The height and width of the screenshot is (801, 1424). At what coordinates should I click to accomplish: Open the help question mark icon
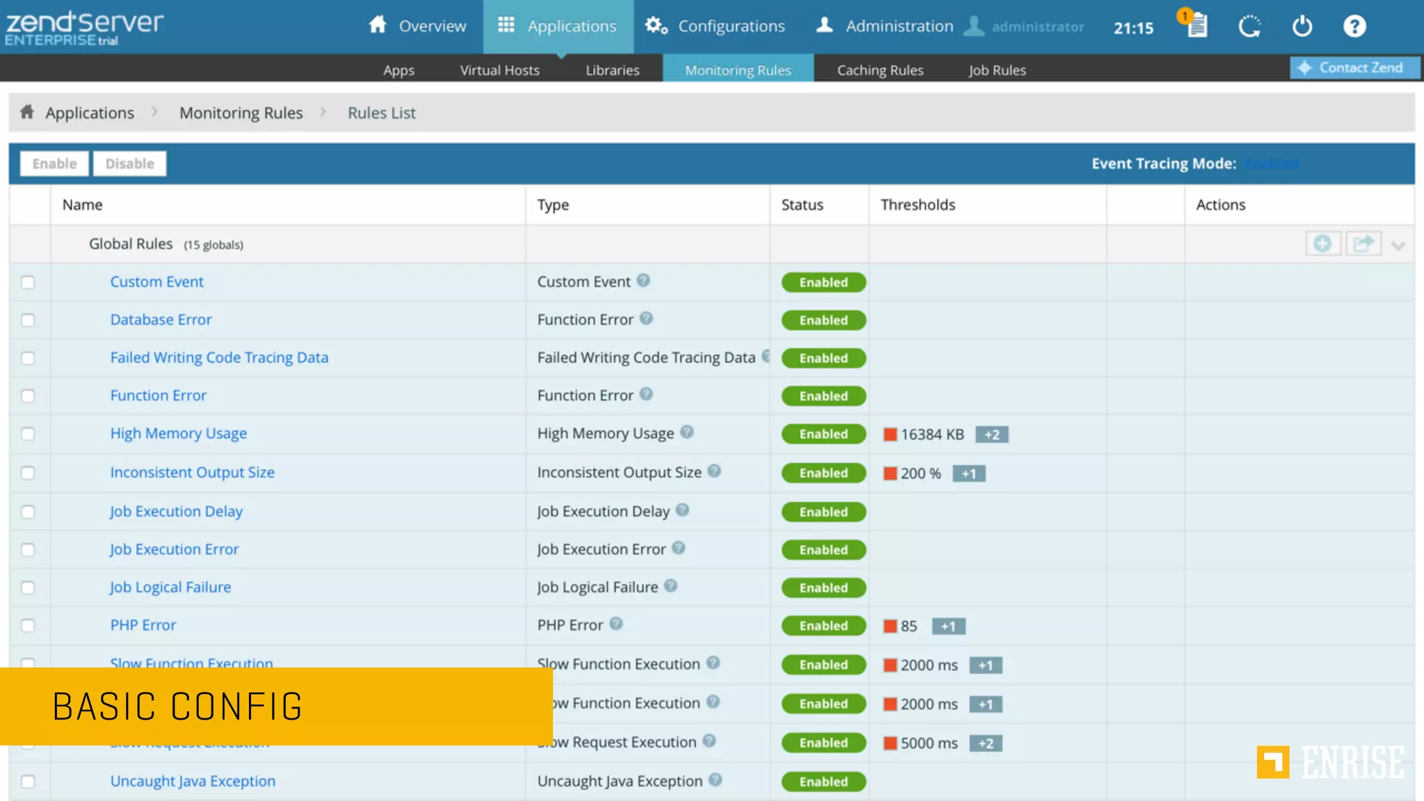[1354, 26]
